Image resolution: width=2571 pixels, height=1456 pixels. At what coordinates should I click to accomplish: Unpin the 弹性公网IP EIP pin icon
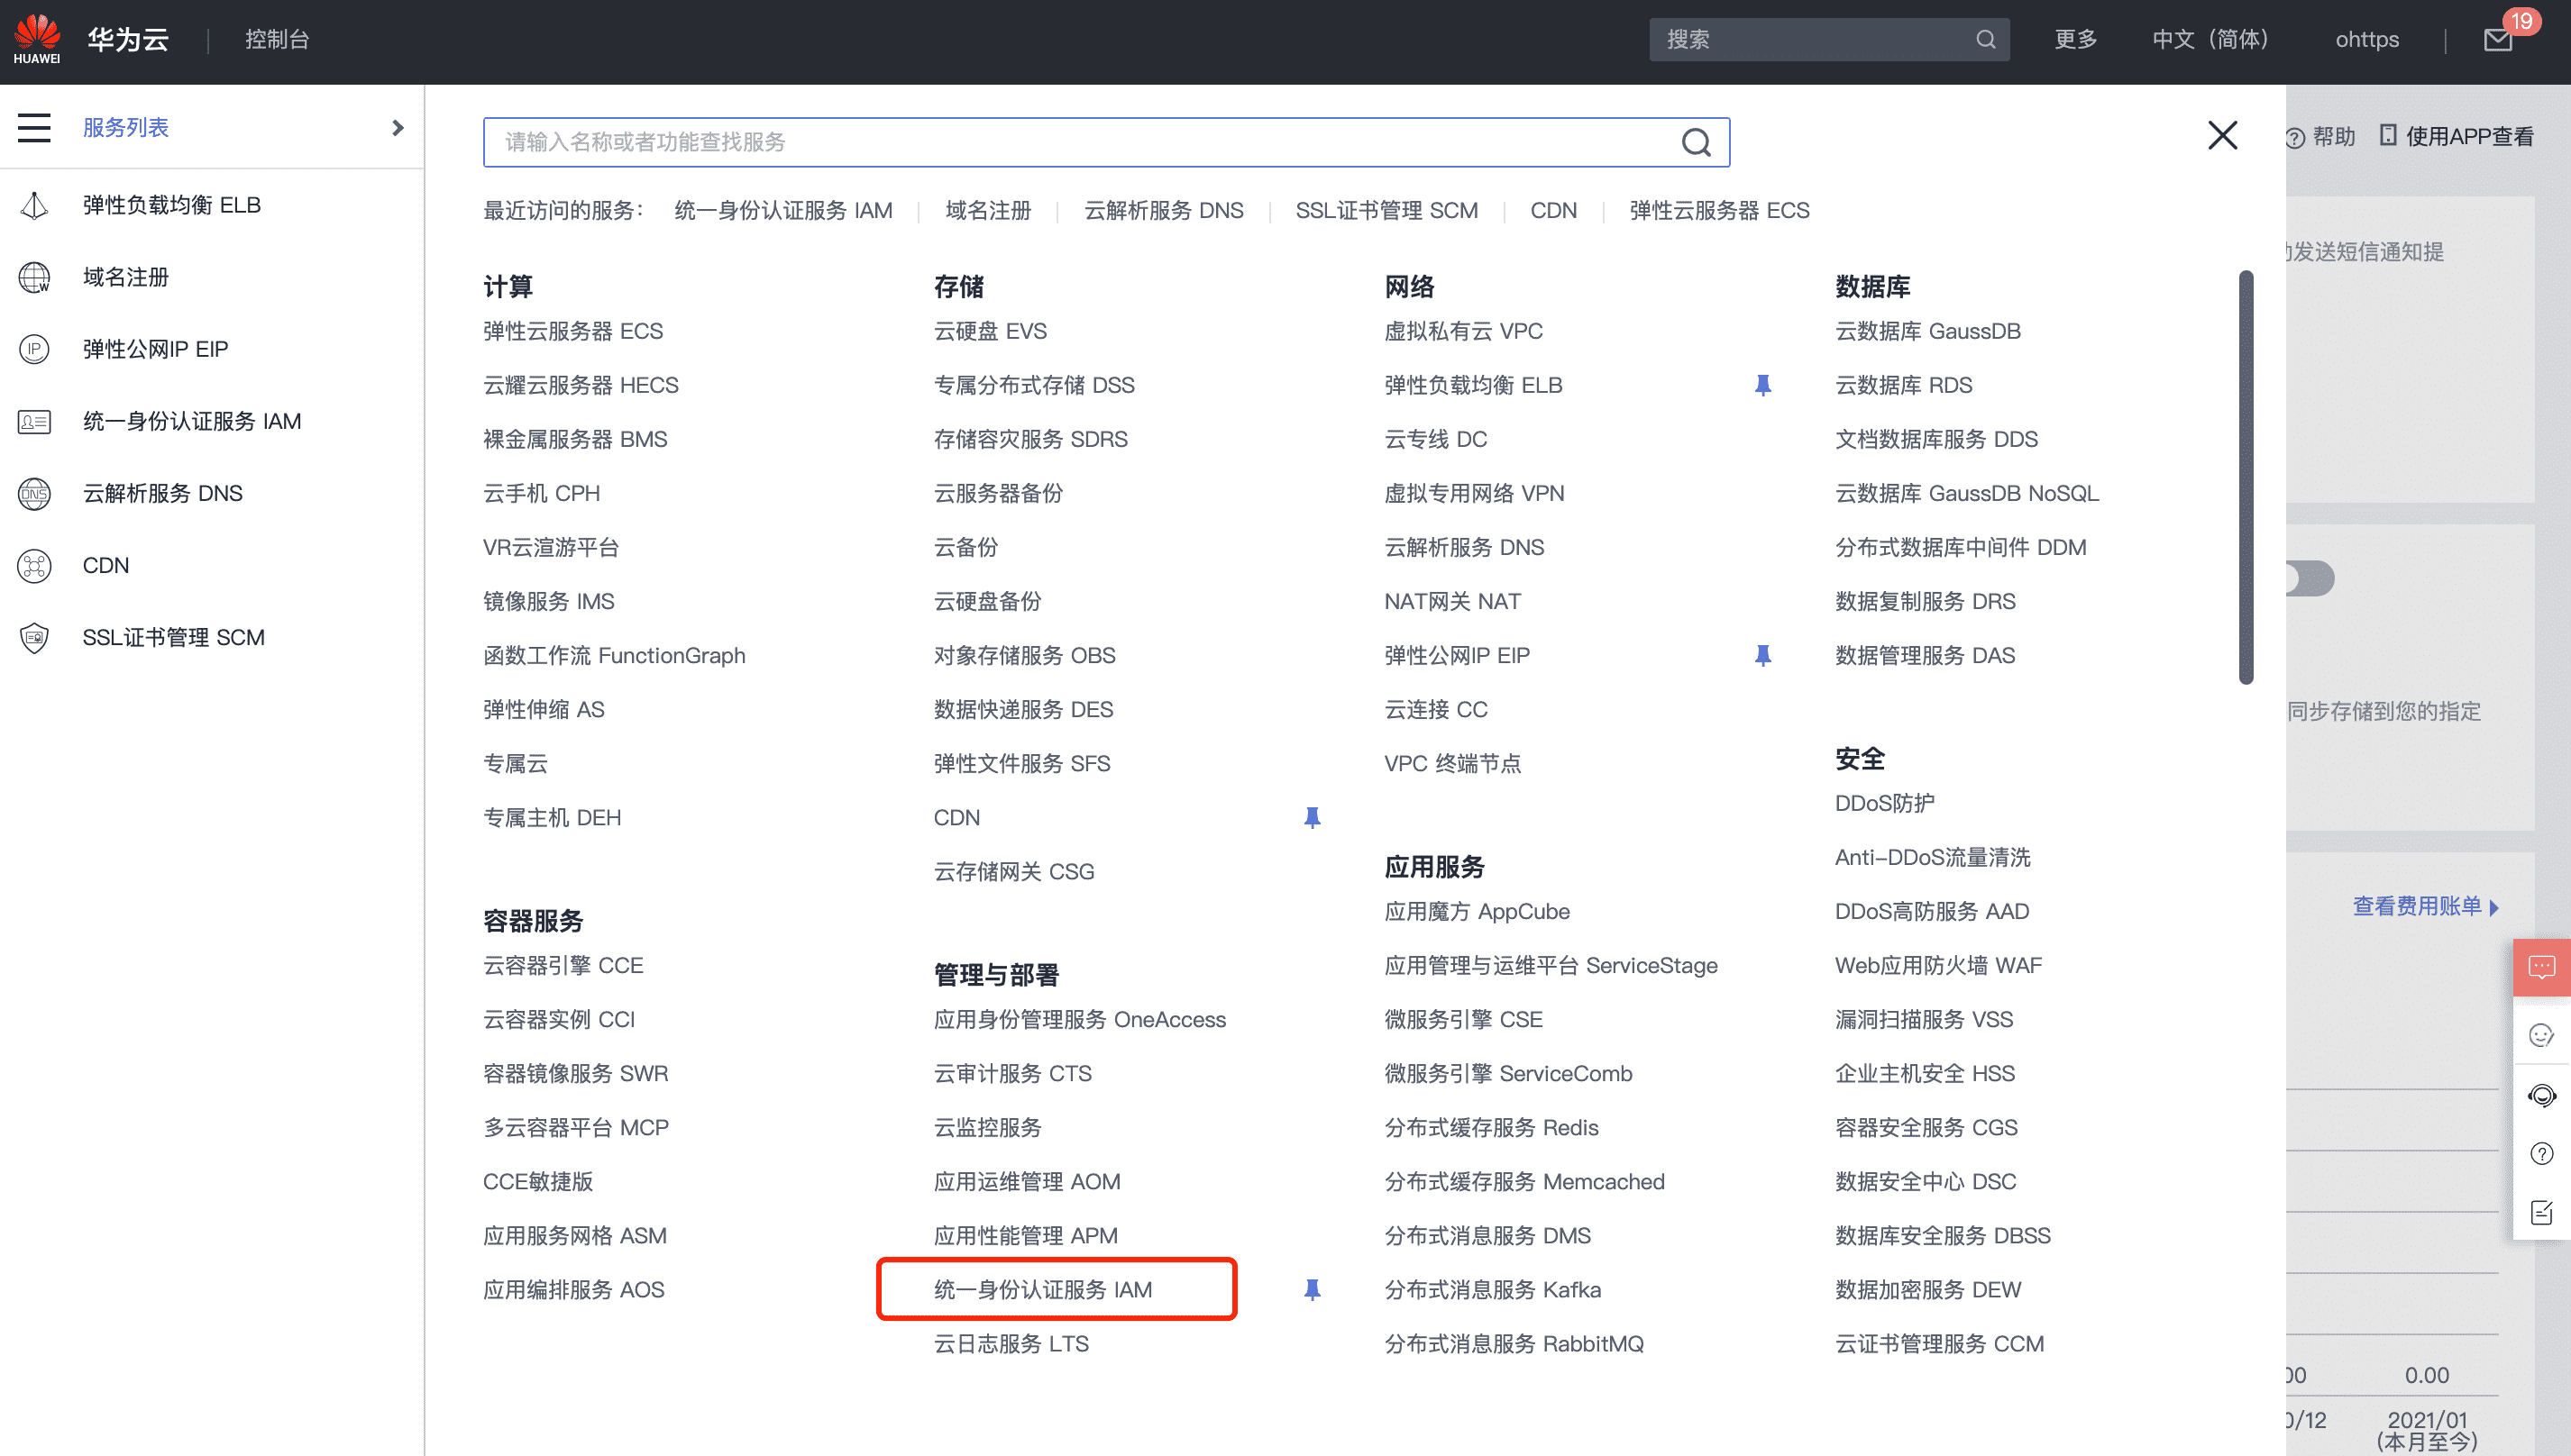[1763, 655]
